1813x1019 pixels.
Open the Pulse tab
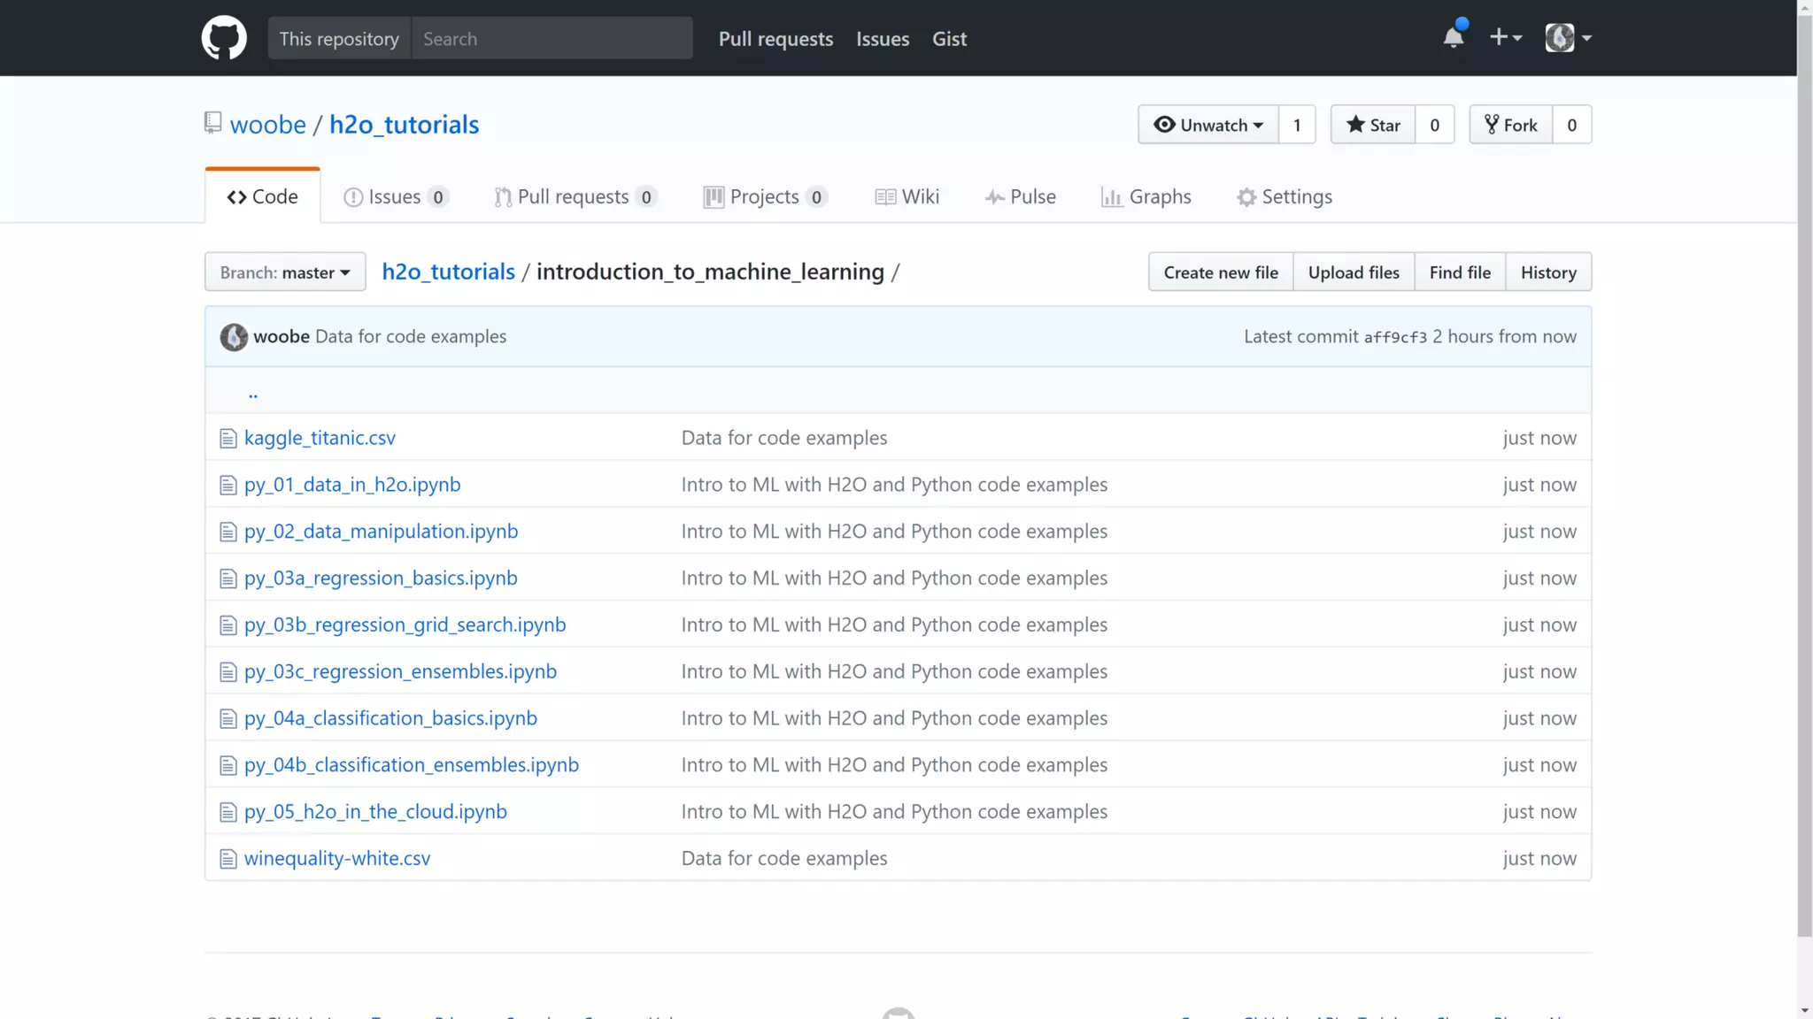click(x=1021, y=196)
